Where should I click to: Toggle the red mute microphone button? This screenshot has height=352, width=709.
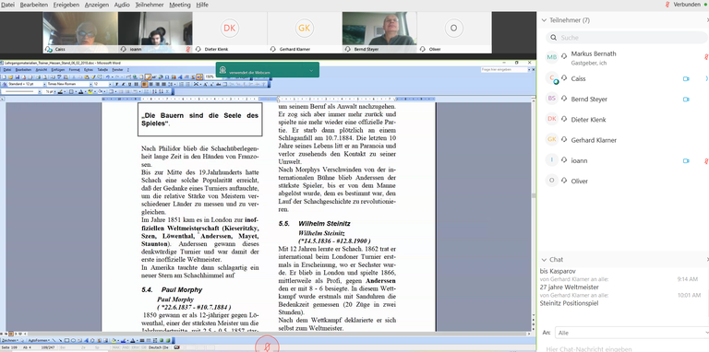coord(267,346)
